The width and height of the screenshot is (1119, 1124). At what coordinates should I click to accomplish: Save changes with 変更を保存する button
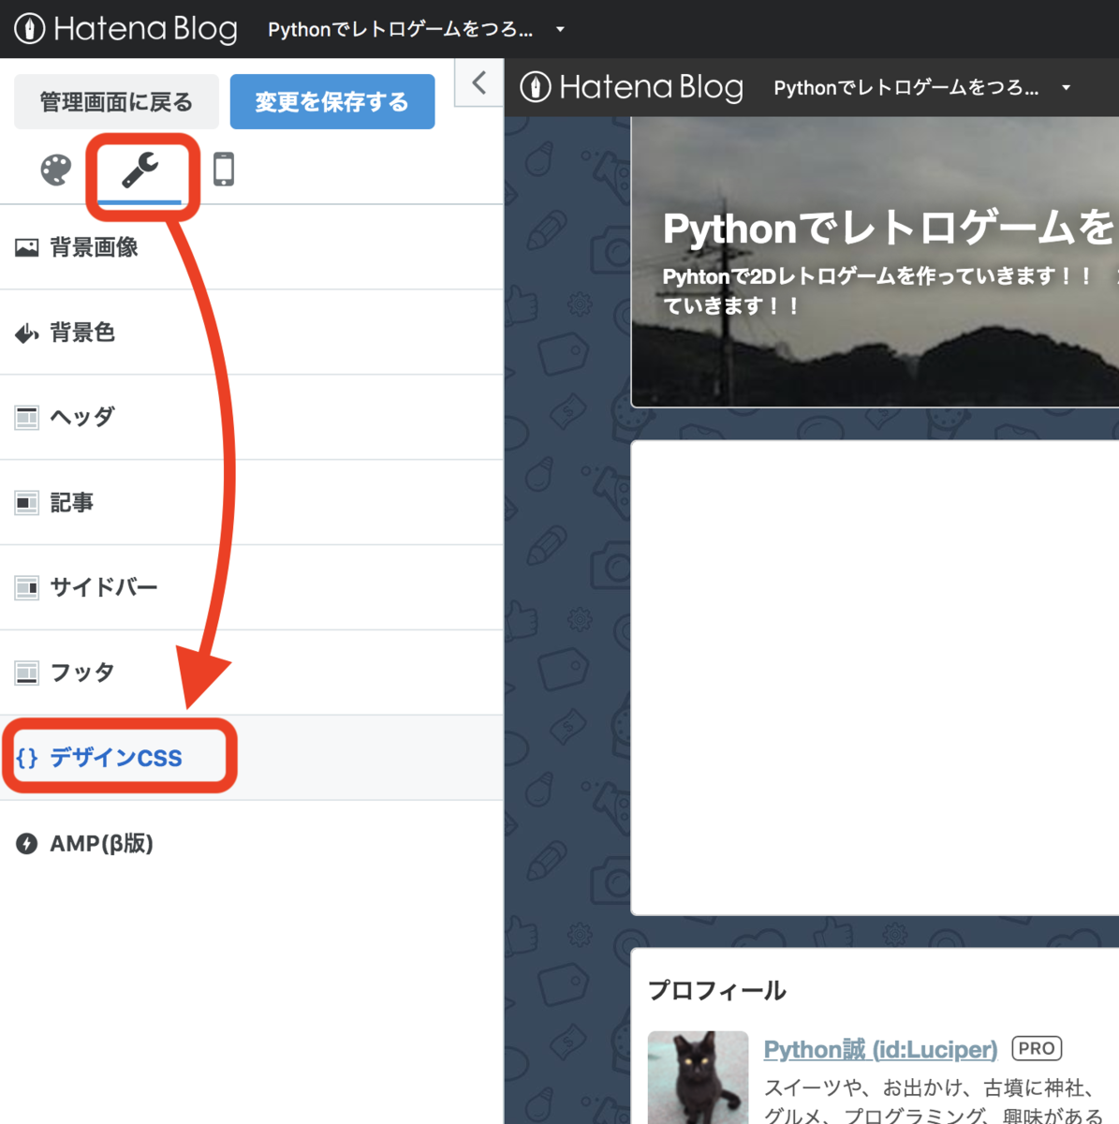coord(331,101)
